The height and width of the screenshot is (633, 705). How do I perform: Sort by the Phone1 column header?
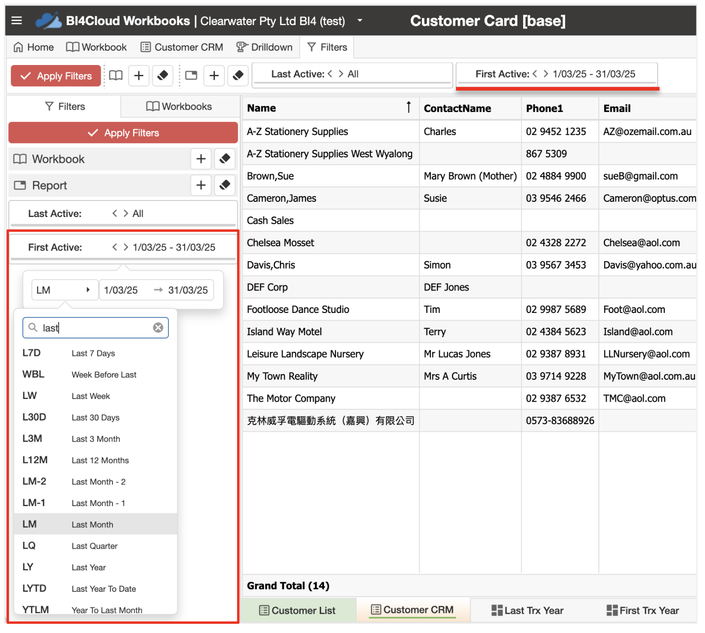point(560,108)
